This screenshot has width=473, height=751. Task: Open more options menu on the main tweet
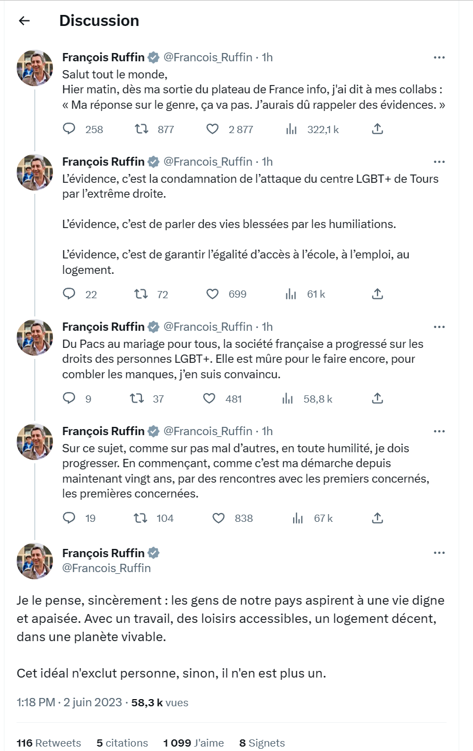point(439,553)
